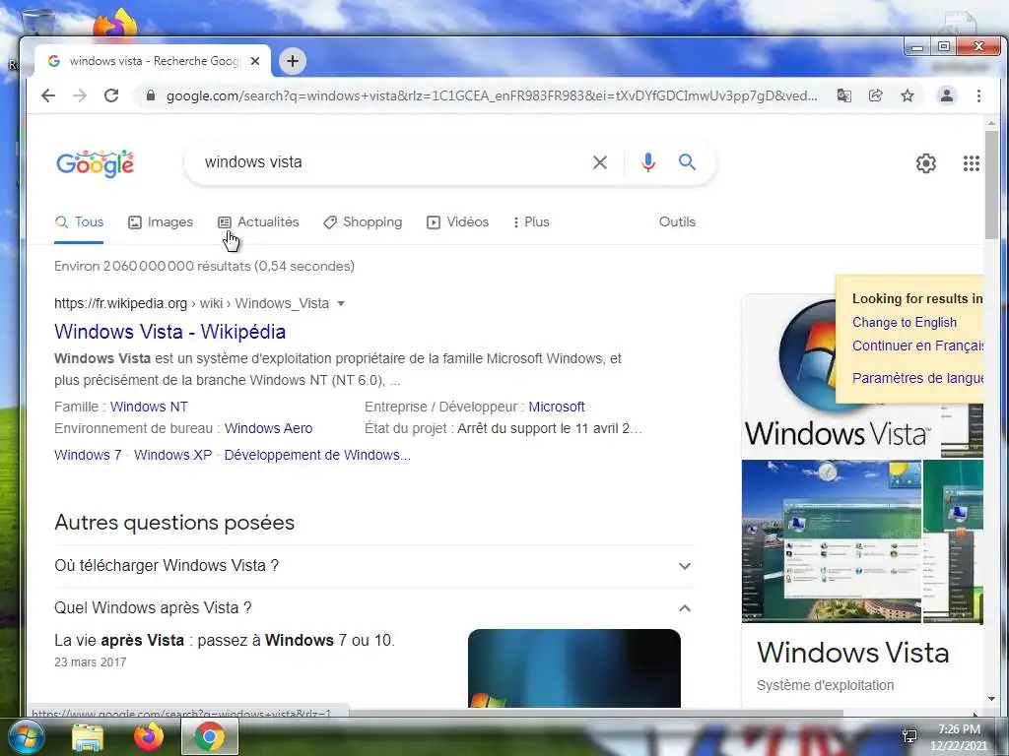Open Google settings gear icon
The width and height of the screenshot is (1009, 756).
[x=926, y=163]
